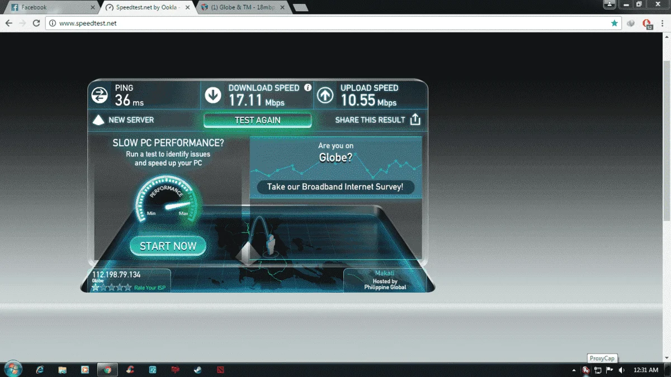This screenshot has width=671, height=377.
Task: Click the Makati server label
Action: coord(385,273)
